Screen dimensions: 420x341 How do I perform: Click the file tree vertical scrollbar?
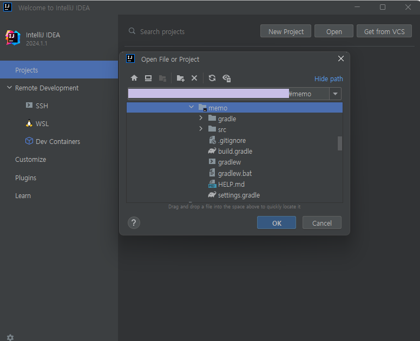click(340, 143)
